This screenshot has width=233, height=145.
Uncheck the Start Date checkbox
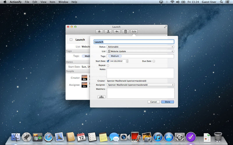(x=108, y=61)
